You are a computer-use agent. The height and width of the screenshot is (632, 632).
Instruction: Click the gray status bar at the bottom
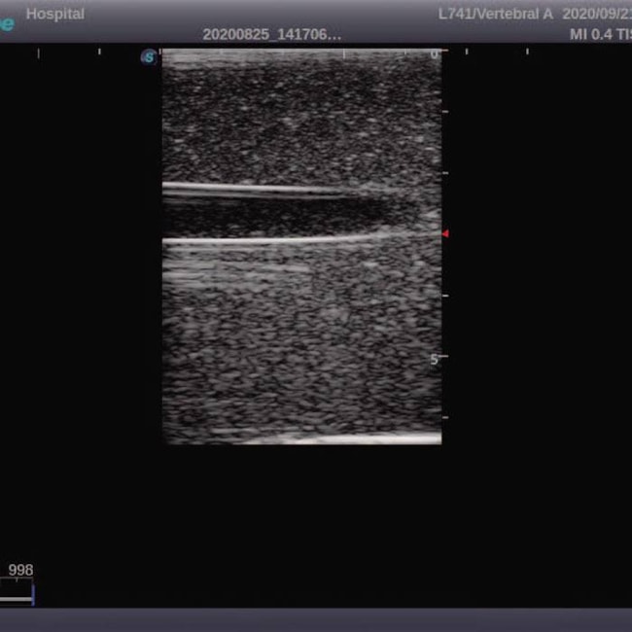pyautogui.click(x=316, y=619)
